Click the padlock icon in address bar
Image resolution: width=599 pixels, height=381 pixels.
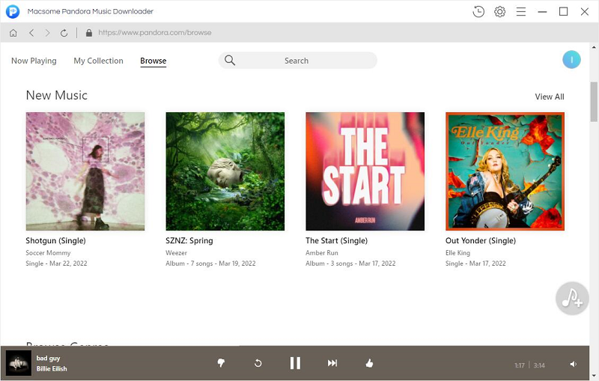[89, 33]
